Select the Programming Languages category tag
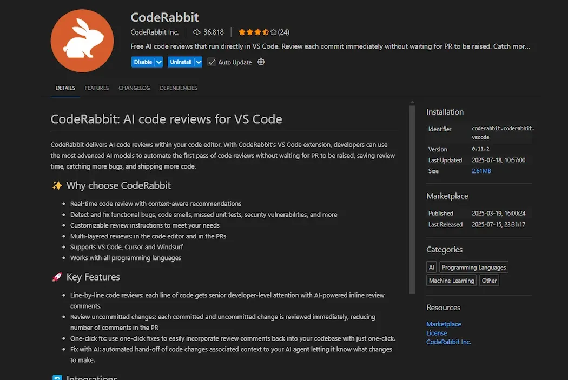 (x=473, y=267)
